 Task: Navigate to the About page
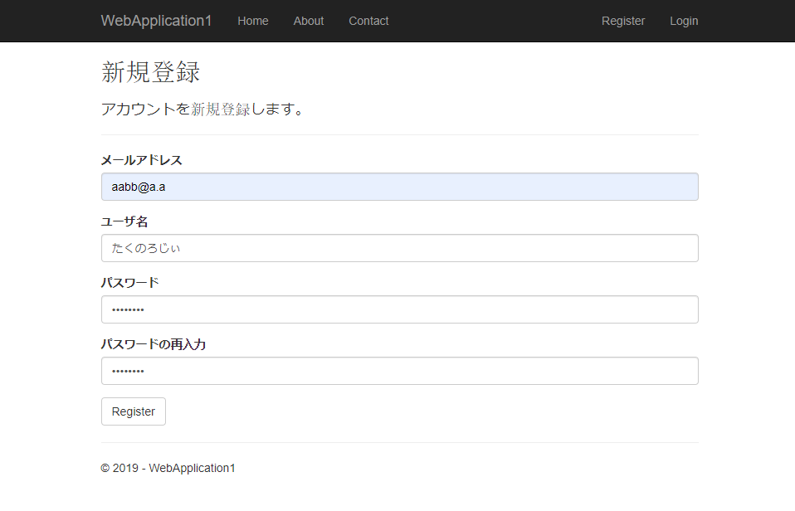pyautogui.click(x=308, y=21)
